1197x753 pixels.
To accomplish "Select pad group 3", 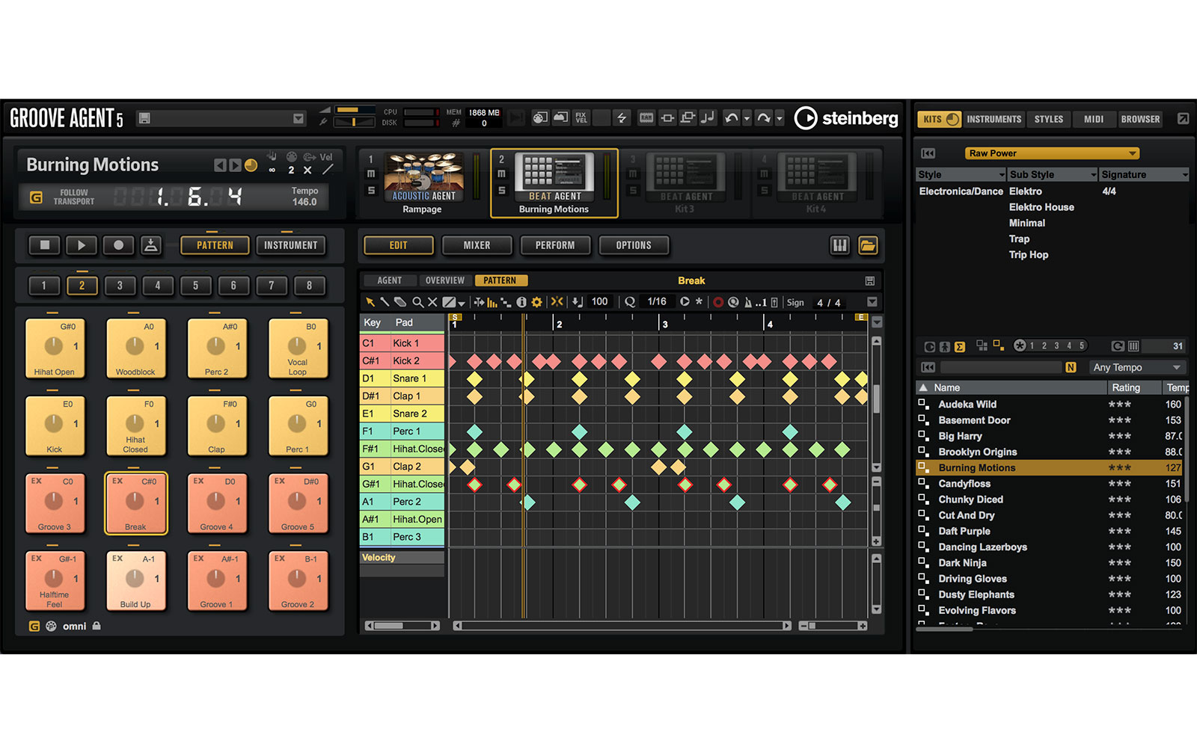I will (x=120, y=286).
